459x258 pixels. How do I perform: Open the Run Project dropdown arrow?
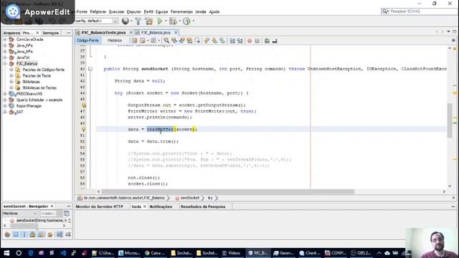point(166,21)
